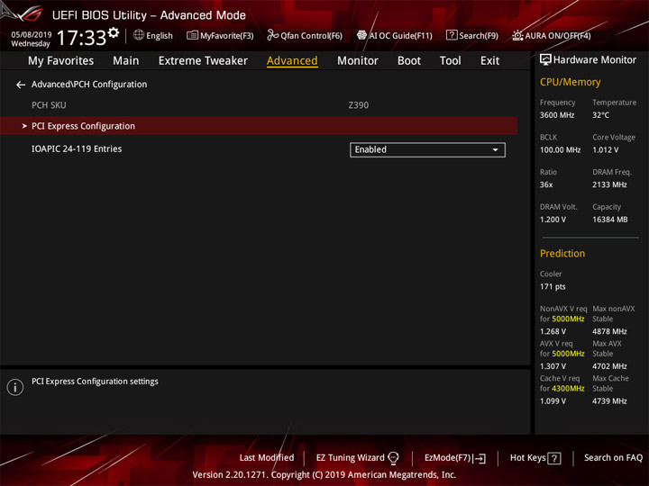This screenshot has height=486, width=649.
Task: Click the 1.012 V core voltage
Action: [605, 150]
